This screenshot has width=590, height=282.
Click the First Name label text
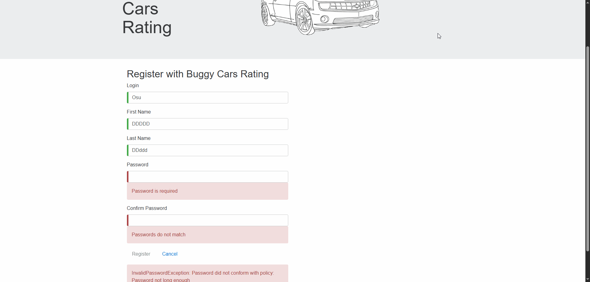139,112
